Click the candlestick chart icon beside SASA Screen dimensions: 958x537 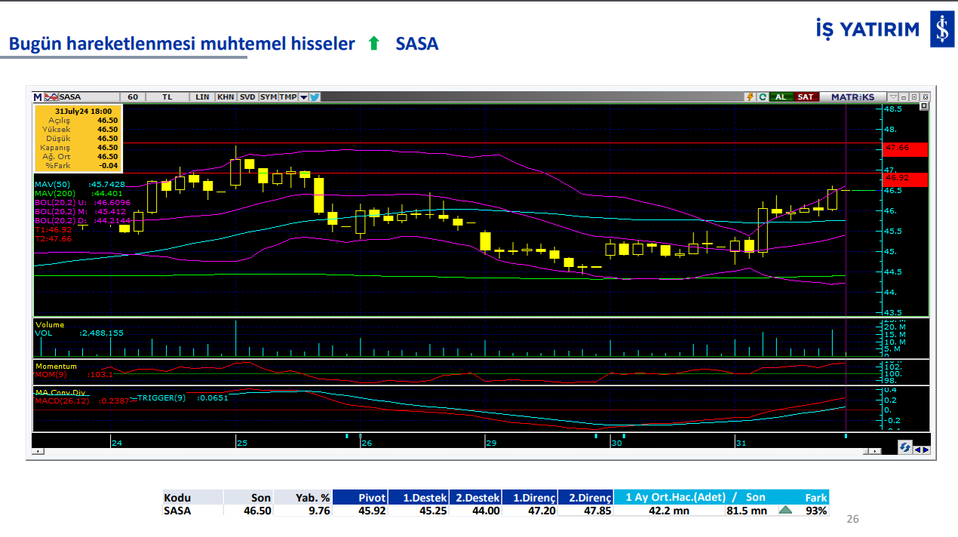point(51,97)
